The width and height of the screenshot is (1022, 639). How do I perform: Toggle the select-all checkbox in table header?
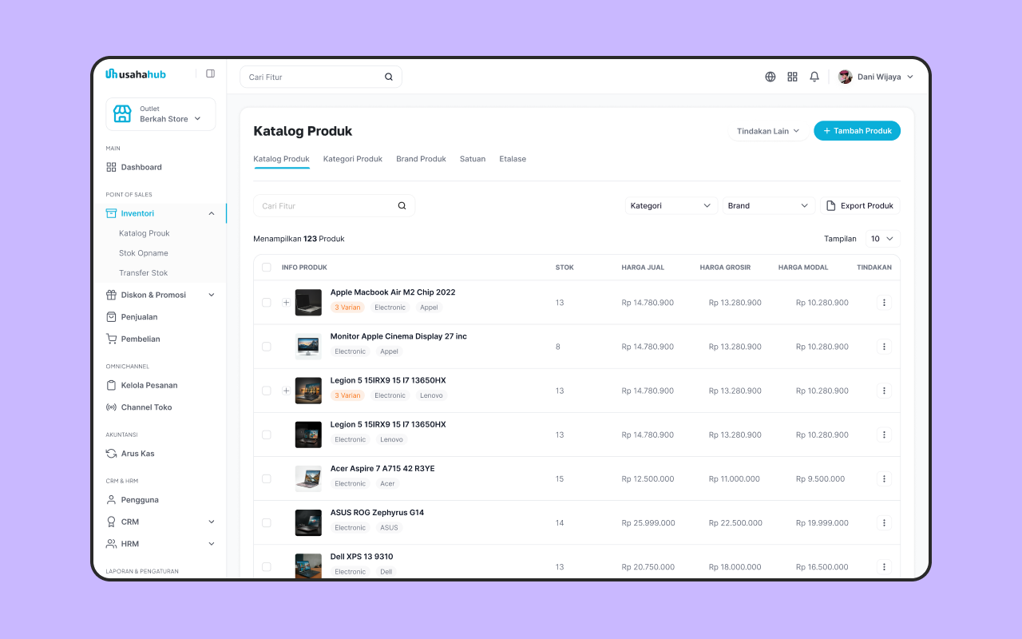(x=267, y=268)
